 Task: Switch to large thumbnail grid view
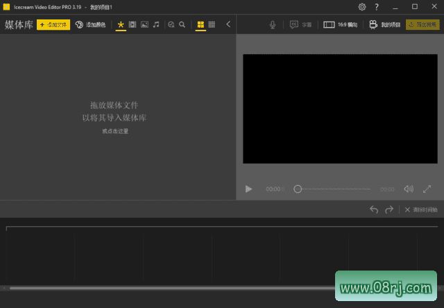200,25
